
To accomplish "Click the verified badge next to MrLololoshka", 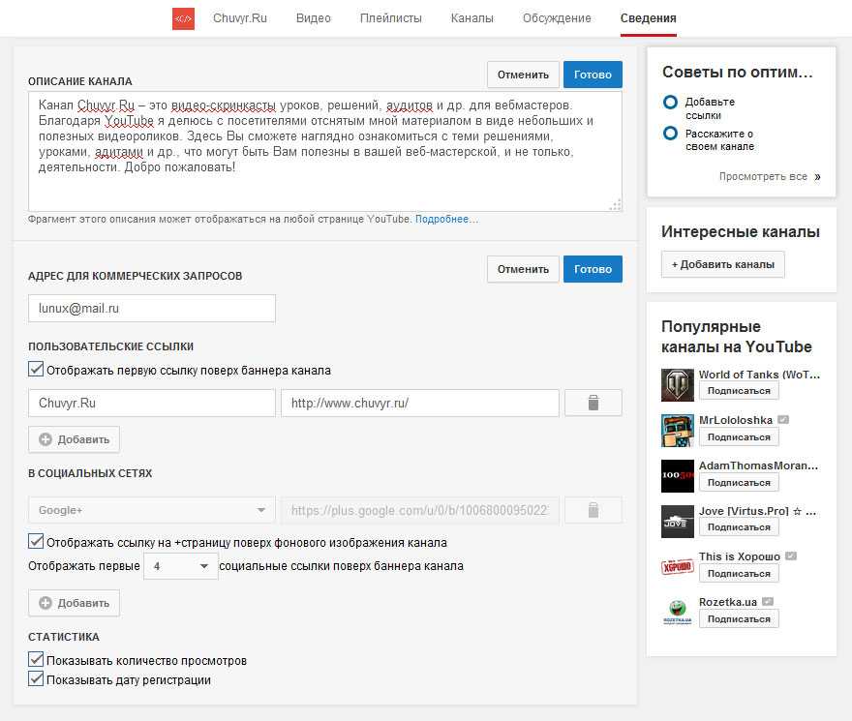I will point(783,419).
